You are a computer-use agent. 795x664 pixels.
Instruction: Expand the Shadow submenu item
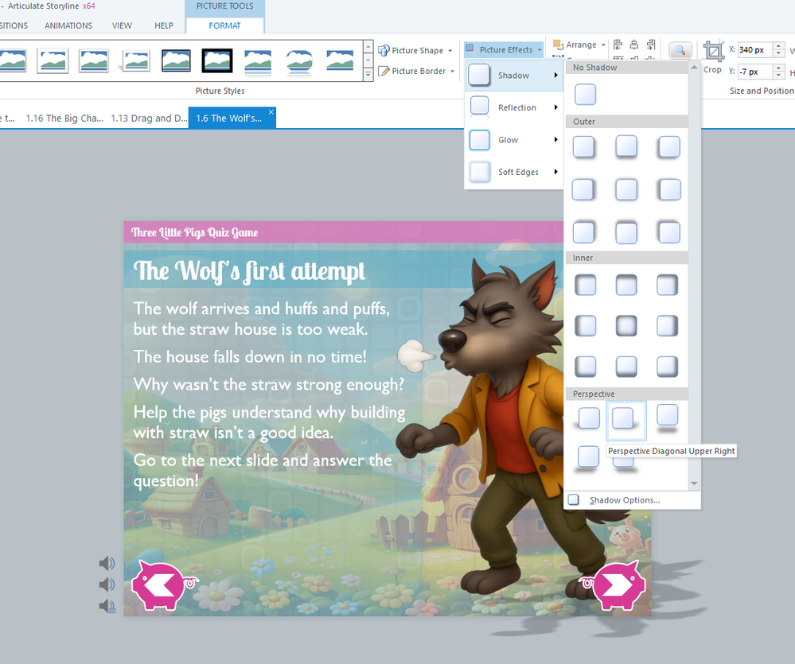[513, 76]
